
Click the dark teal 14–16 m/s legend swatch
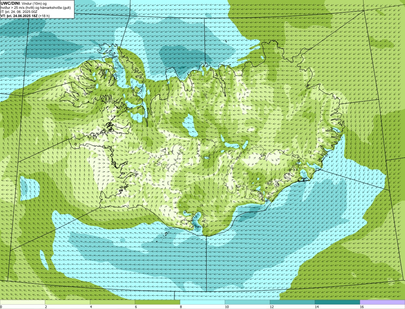click(338, 302)
